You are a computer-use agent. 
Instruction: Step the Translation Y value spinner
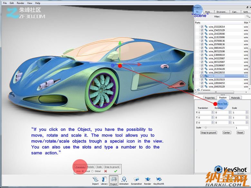[213, 117]
